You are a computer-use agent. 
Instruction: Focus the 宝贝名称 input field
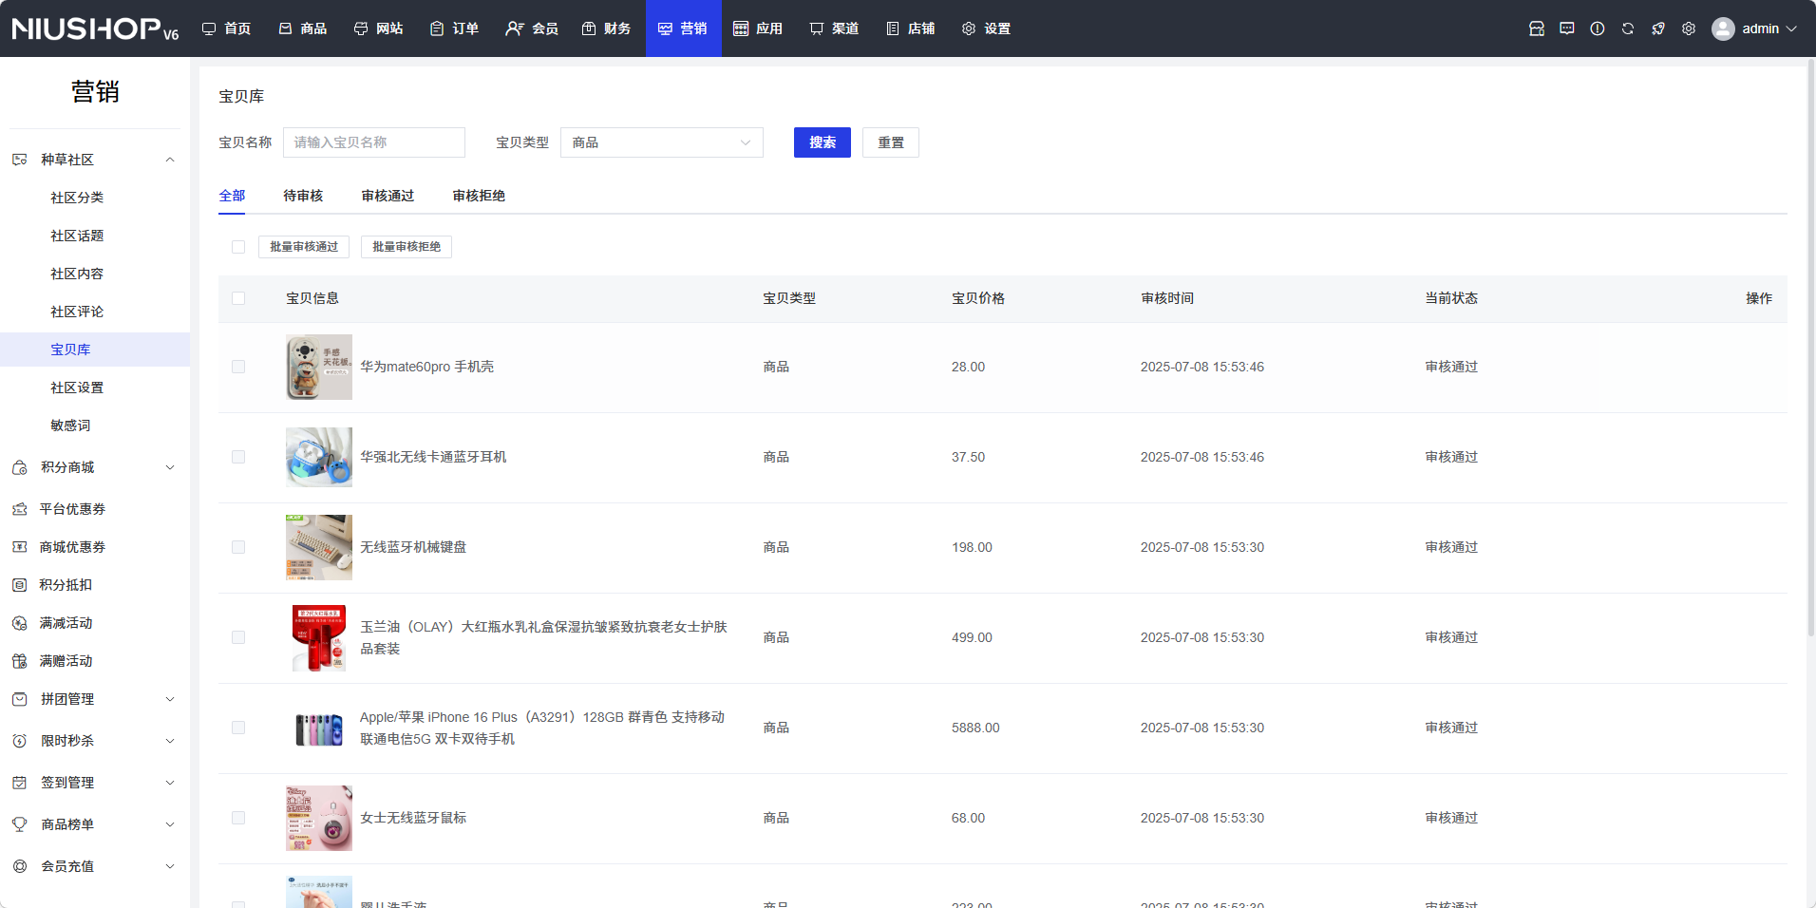374,142
